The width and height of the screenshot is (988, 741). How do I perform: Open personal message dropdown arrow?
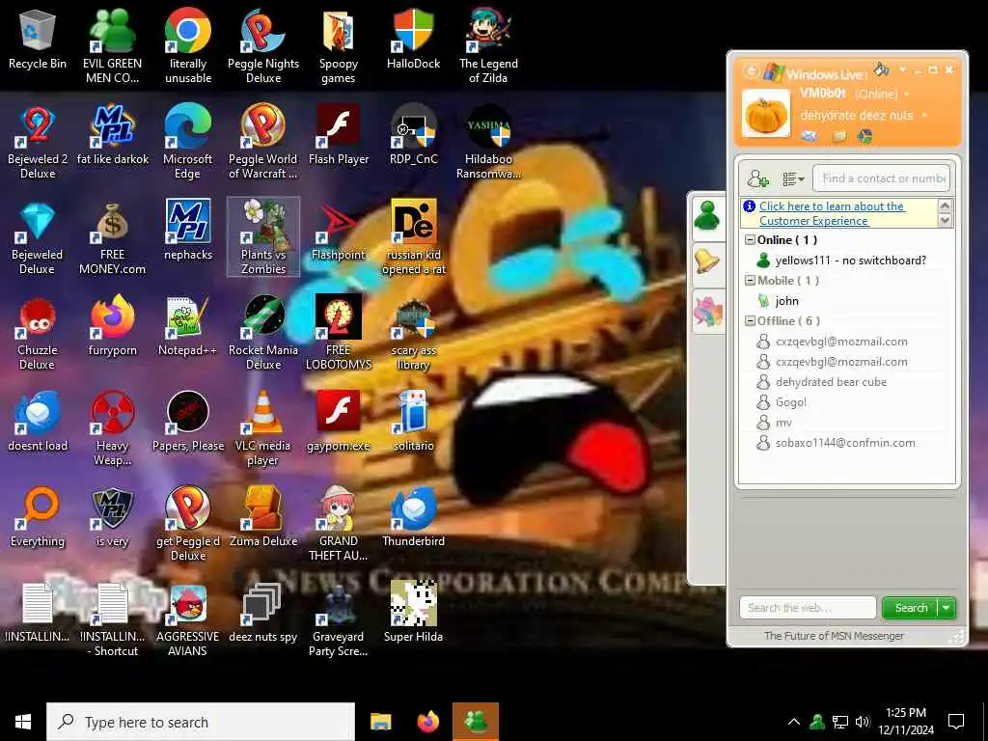click(x=923, y=116)
